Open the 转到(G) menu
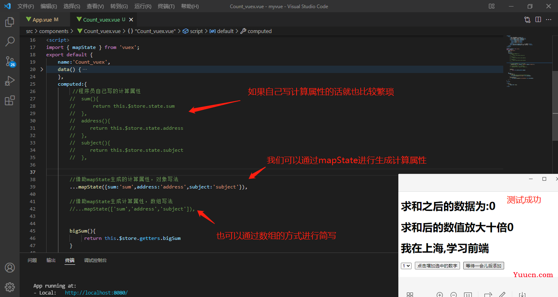 click(x=119, y=6)
